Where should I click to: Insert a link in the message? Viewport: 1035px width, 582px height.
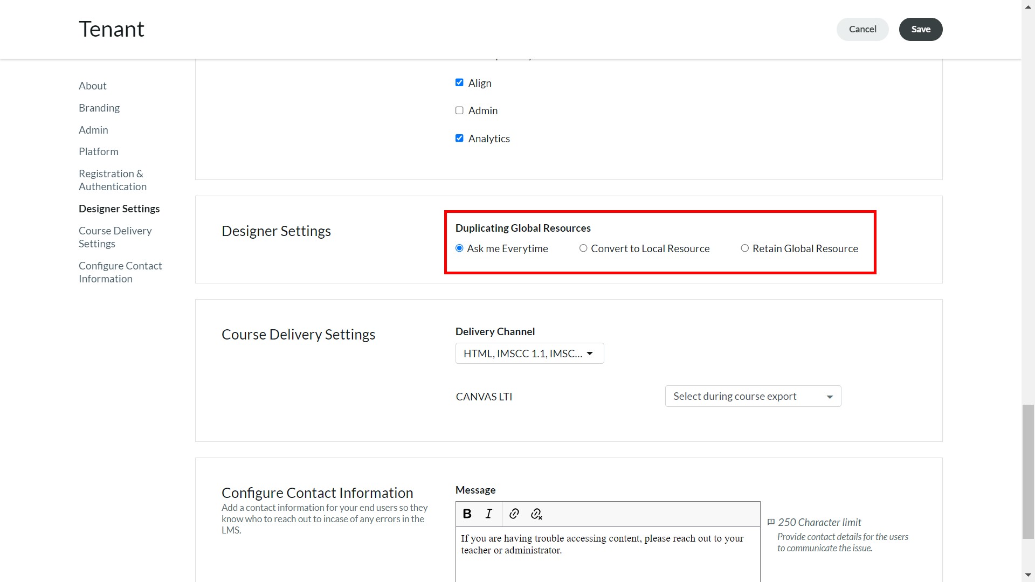click(x=514, y=514)
